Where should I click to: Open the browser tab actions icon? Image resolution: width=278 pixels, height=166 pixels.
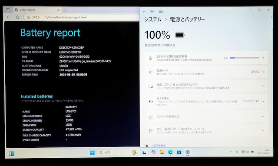click(8, 10)
